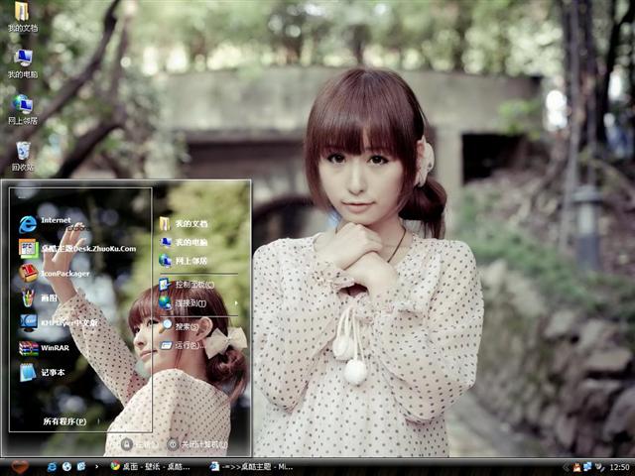Open 搜索(S) search in start menu
Image resolution: width=635 pixels, height=476 pixels.
pyautogui.click(x=180, y=326)
